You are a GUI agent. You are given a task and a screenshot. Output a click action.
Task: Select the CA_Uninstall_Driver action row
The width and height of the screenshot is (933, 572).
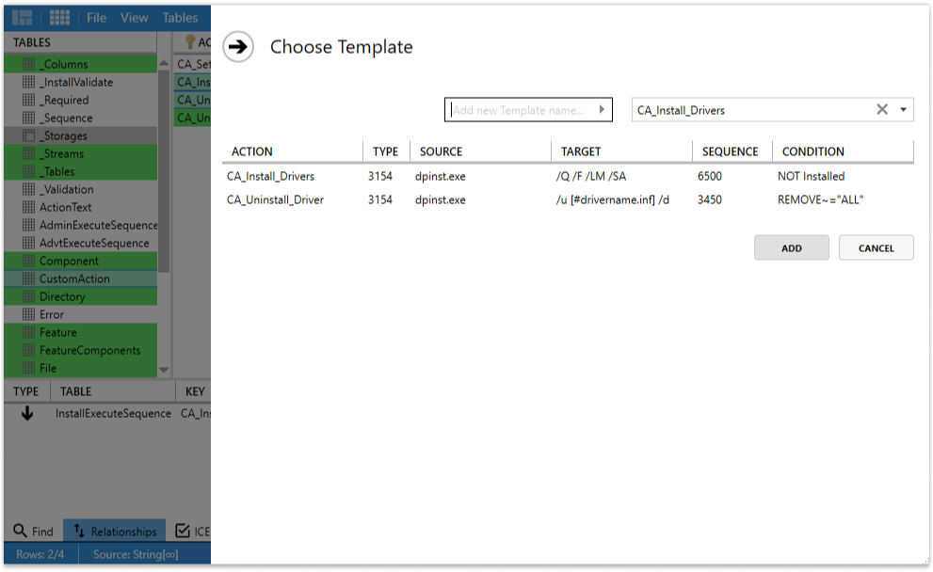click(568, 199)
